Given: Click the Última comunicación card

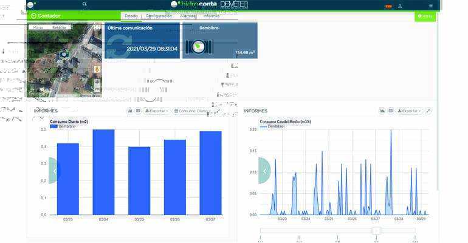Looking at the screenshot, I should [142, 41].
